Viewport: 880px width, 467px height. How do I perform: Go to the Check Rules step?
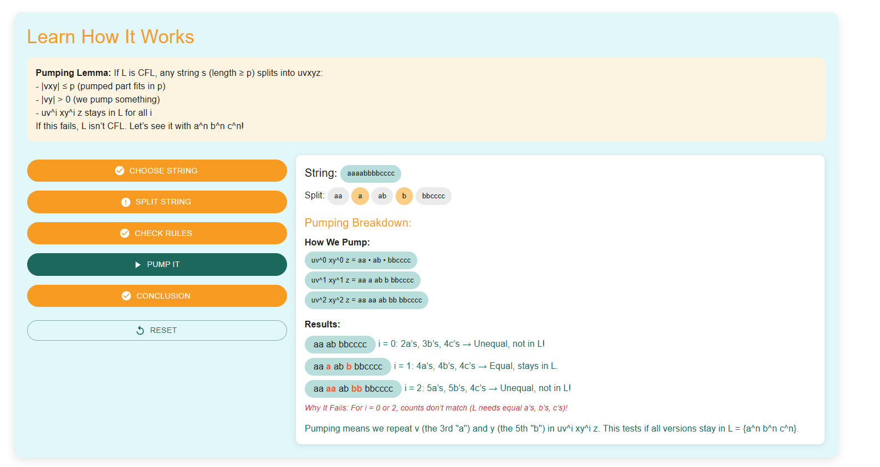pyautogui.click(x=157, y=233)
